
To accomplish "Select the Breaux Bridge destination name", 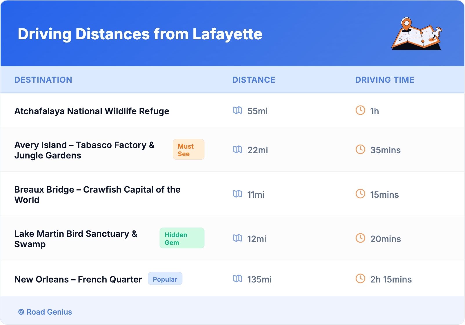I will [97, 195].
